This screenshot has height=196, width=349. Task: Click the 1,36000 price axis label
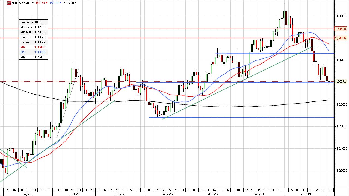click(x=342, y=16)
